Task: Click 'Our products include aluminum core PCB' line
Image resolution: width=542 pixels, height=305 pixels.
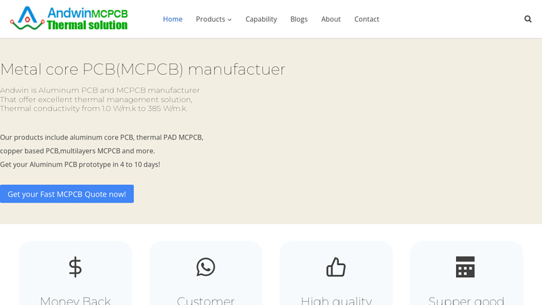Action: (x=102, y=138)
